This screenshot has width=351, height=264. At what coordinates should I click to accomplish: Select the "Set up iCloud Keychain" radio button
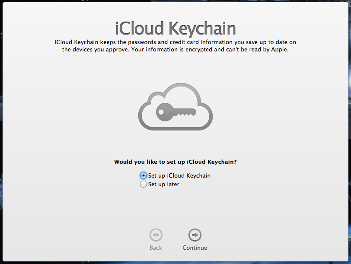coord(144,175)
